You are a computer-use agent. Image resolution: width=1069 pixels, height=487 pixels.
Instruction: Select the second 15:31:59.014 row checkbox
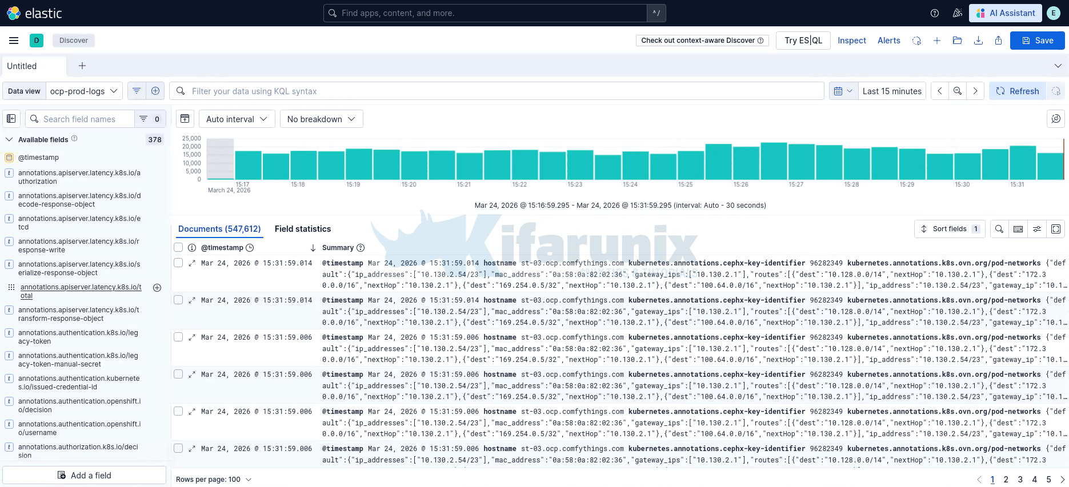point(178,300)
